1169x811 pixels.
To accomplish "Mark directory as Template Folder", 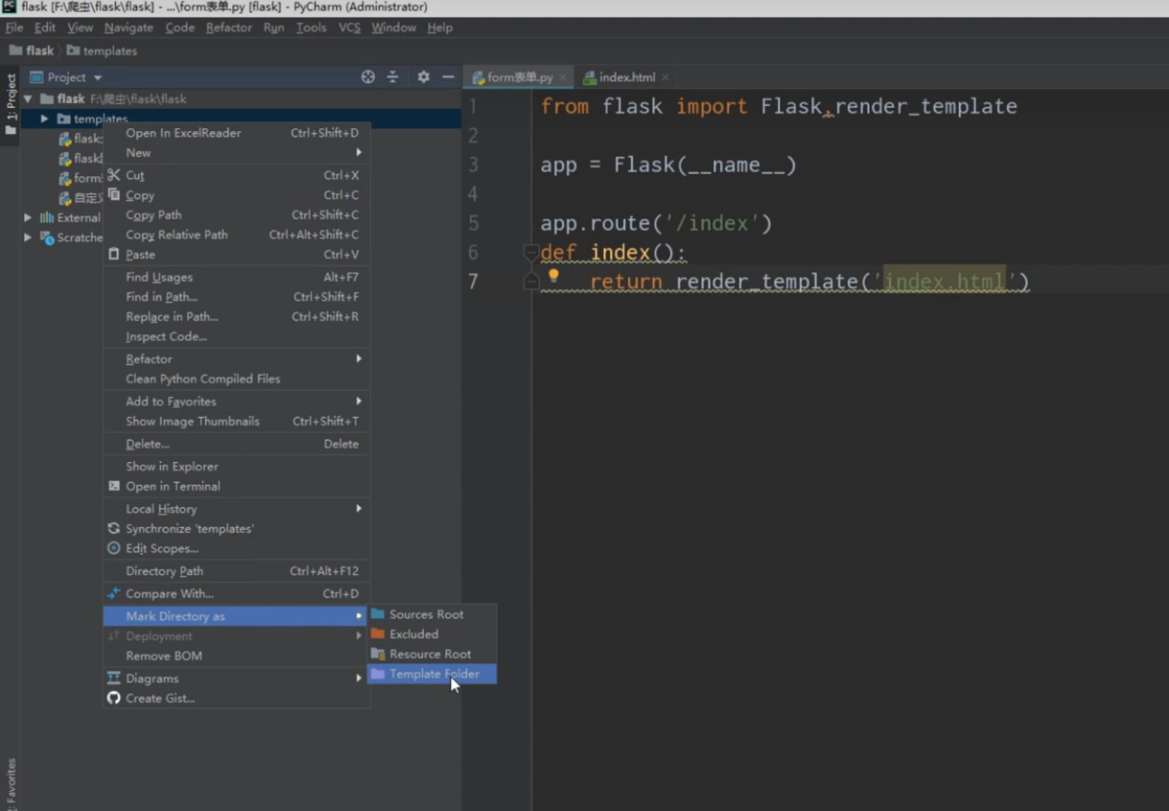I will (x=432, y=674).
